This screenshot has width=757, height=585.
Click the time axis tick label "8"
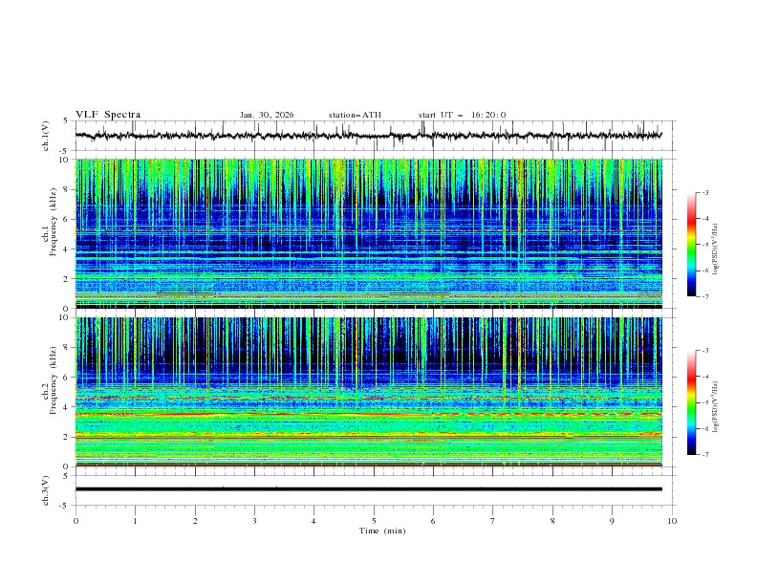[552, 521]
